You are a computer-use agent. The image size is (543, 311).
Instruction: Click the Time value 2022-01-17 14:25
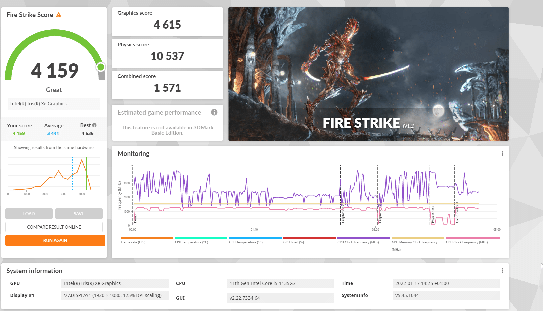[x=446, y=283]
